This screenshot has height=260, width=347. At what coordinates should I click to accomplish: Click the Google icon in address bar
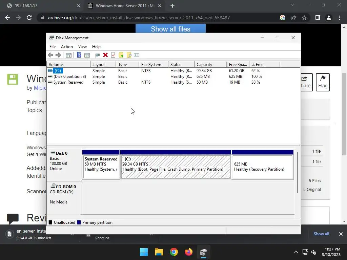coord(283,18)
